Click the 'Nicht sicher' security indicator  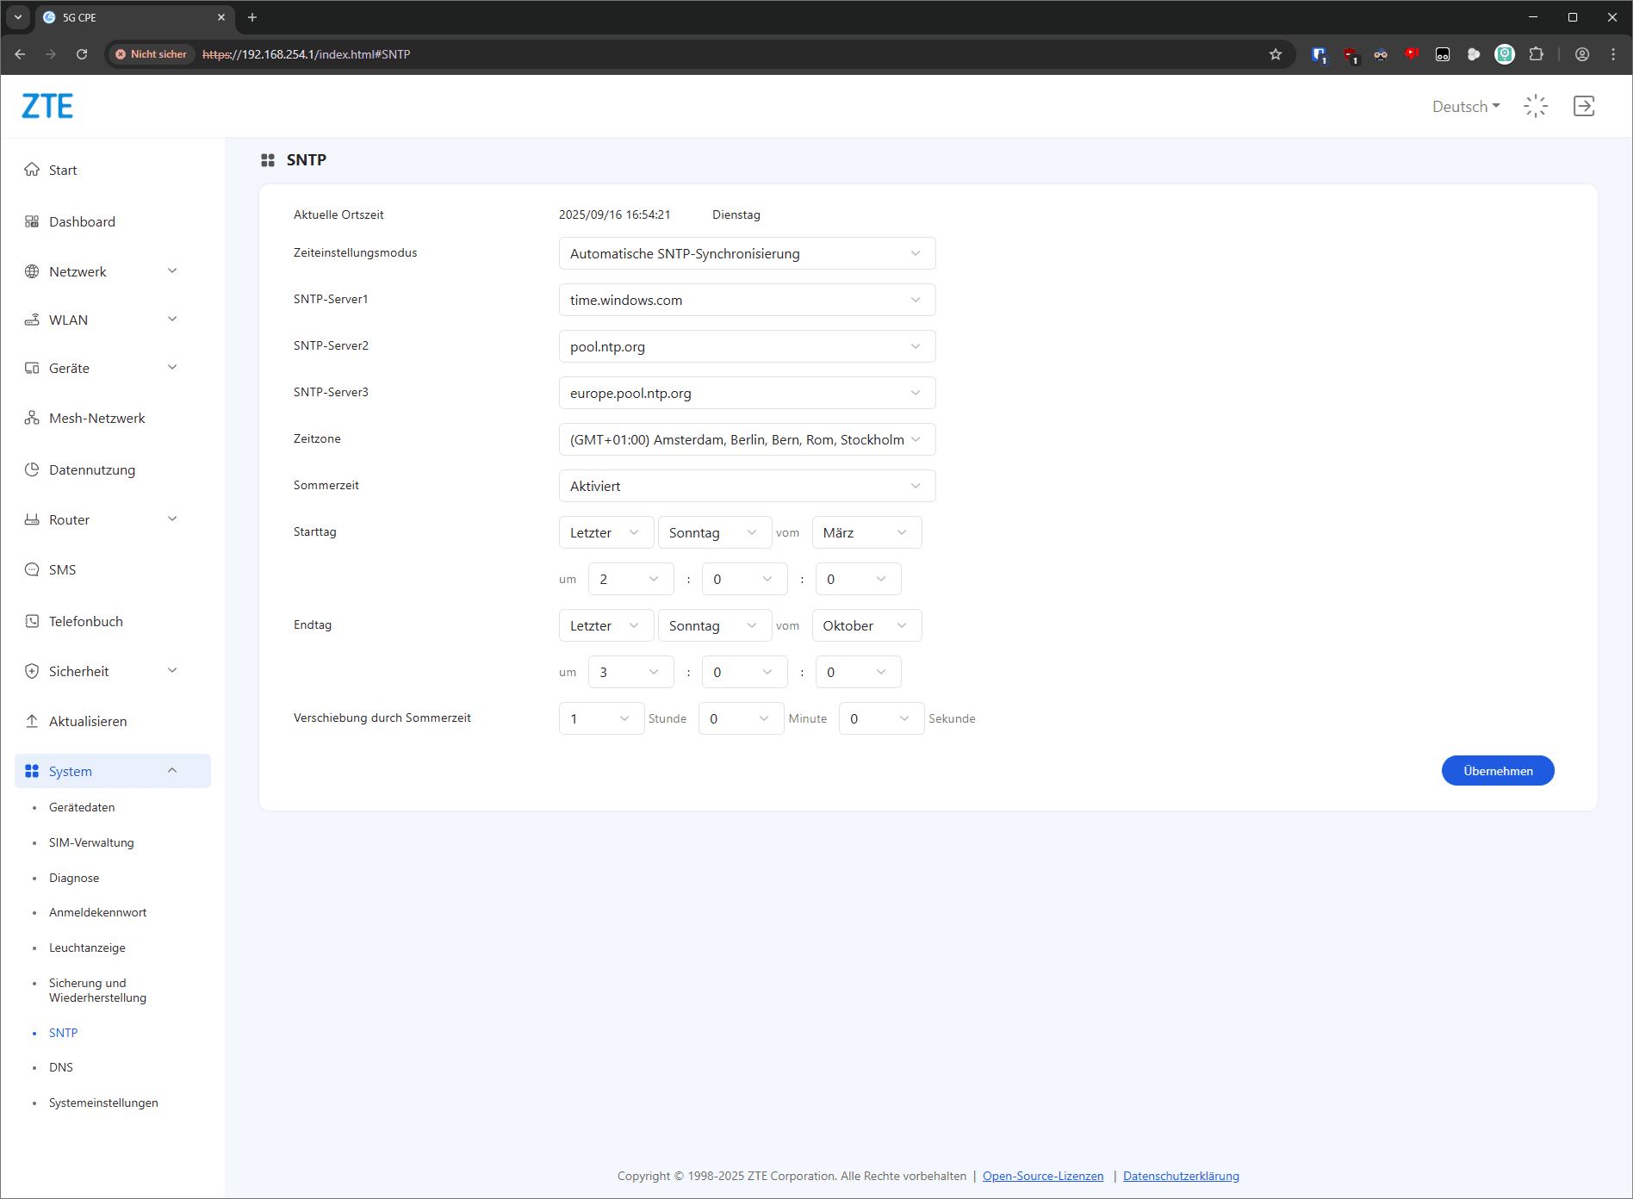coord(151,54)
